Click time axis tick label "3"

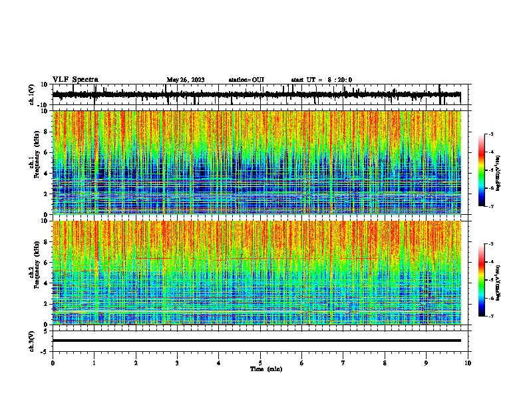pos(177,363)
